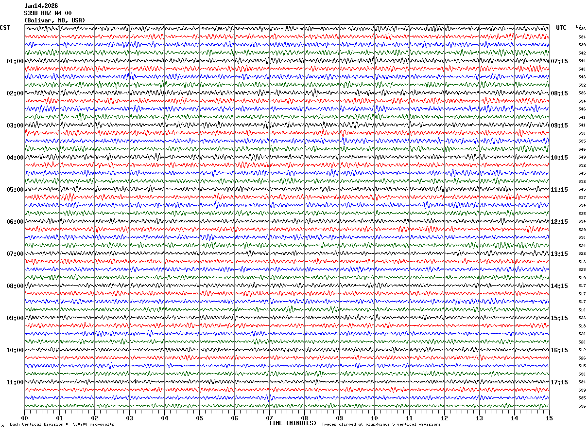Click the 08:15 UTC time label

(559, 93)
